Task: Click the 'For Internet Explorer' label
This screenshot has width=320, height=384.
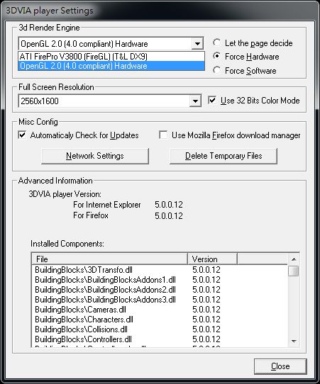Action: [x=107, y=205]
